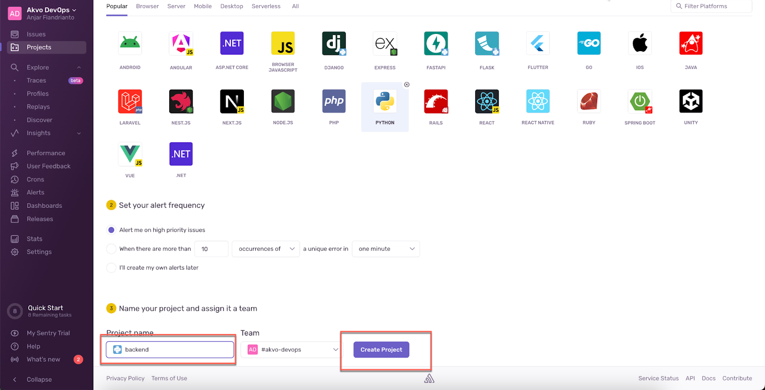This screenshot has height=390, width=765.
Task: Select the React platform icon
Action: (x=487, y=101)
